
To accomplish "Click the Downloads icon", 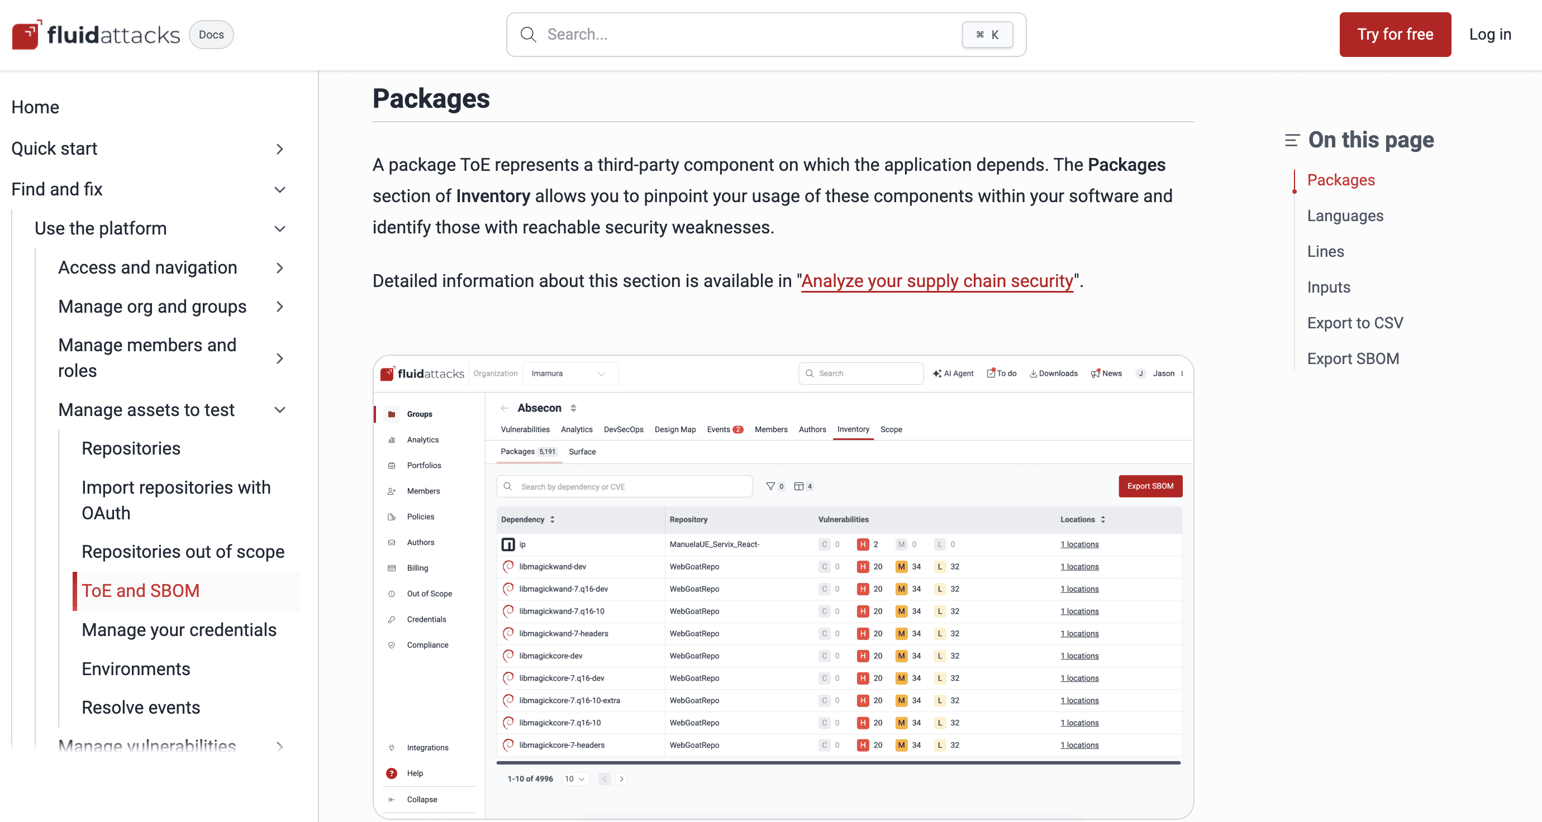I will (x=1033, y=374).
